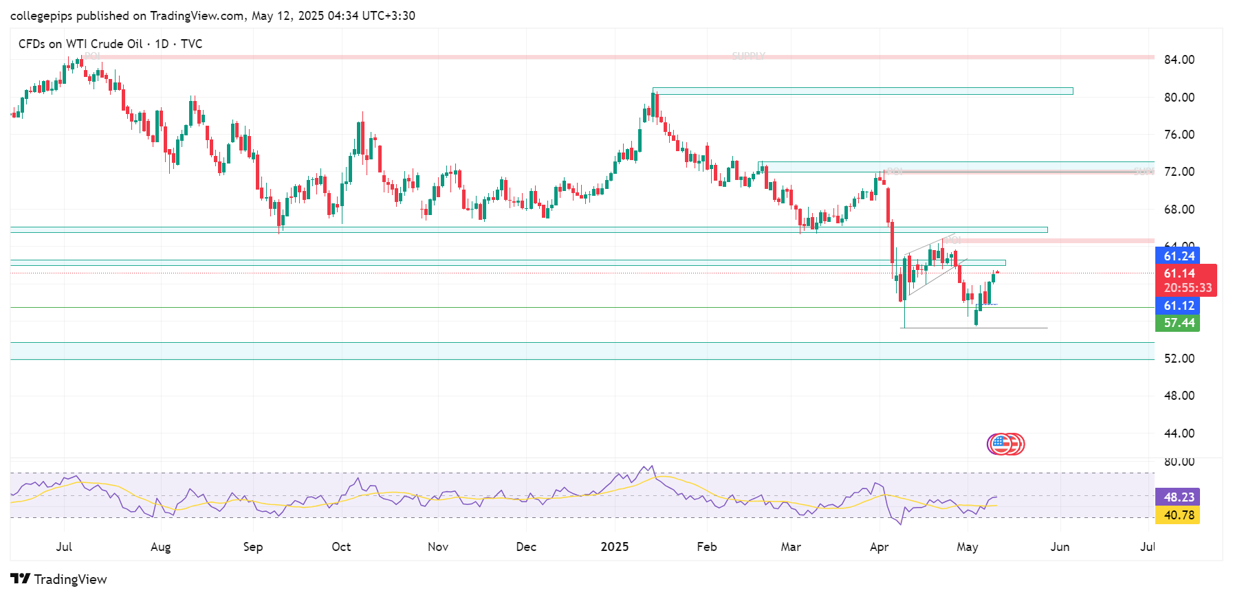1233x597 pixels.
Task: Click the 72.00 price axis label
Action: point(1179,172)
